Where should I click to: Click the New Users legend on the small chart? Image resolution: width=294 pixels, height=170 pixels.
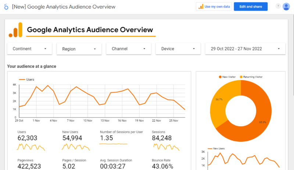click(x=216, y=148)
